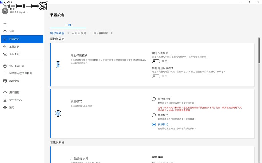Click the 音訊與視覺 section heading
262x163 pixels.
(57, 142)
